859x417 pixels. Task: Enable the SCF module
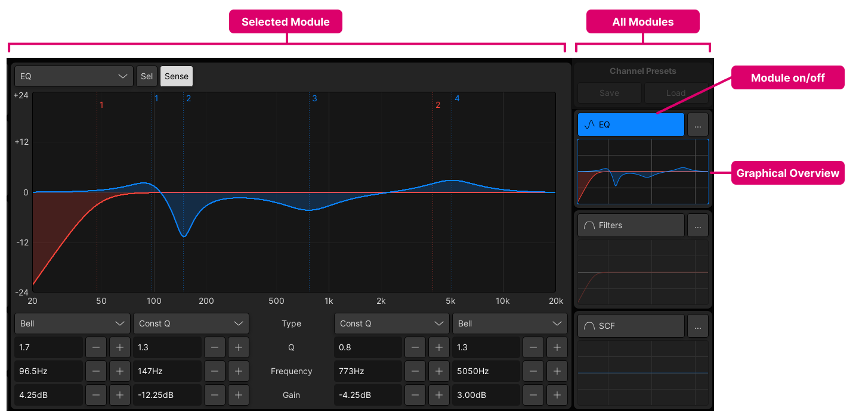631,326
